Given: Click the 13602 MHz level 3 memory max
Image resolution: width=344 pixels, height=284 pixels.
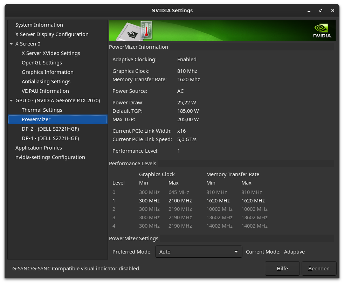Looking at the screenshot, I should point(254,217).
